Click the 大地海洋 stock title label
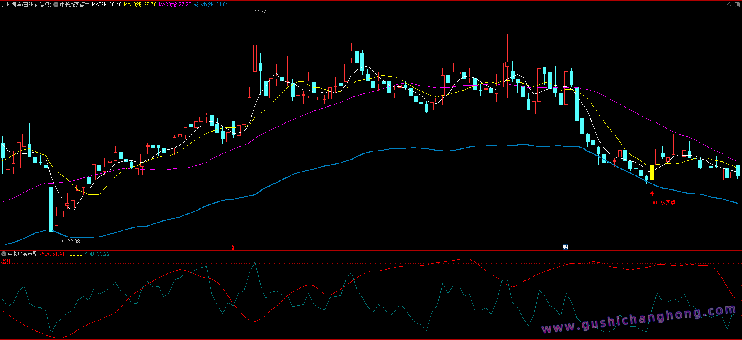 26,5
